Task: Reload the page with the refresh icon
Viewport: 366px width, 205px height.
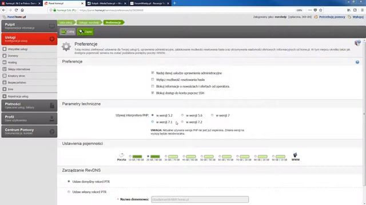Action: click(16, 10)
